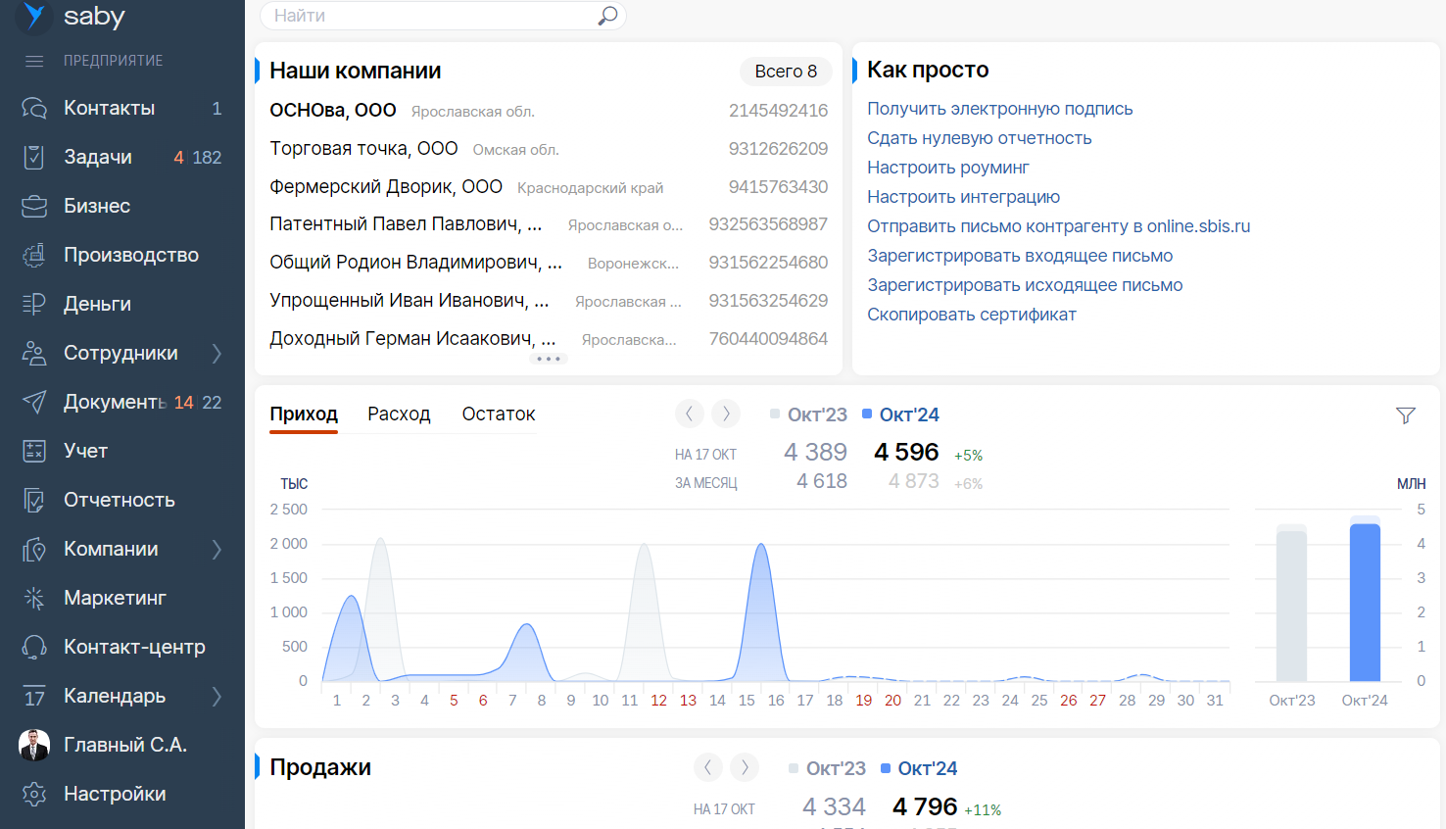Expand the Сотрудники submenu arrow
This screenshot has height=829, width=1446.
coord(217,353)
